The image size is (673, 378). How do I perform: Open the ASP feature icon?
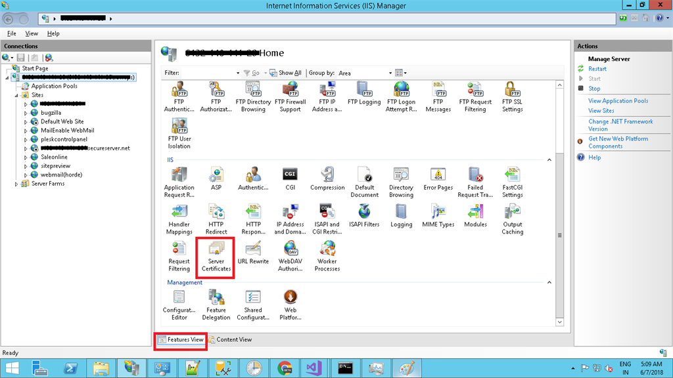coord(216,179)
